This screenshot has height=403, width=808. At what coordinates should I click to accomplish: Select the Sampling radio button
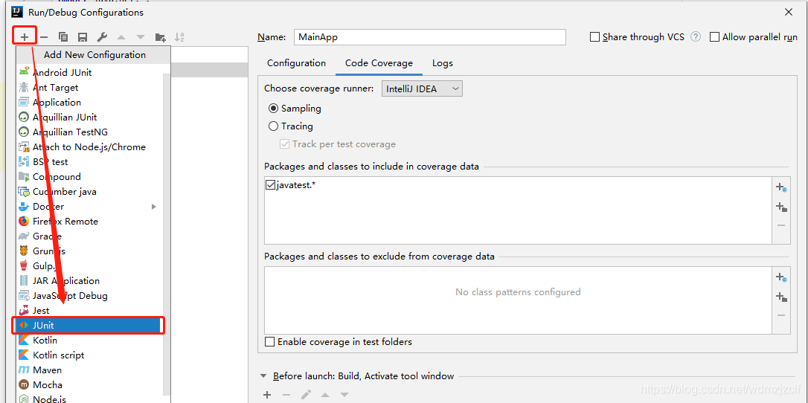(x=274, y=109)
